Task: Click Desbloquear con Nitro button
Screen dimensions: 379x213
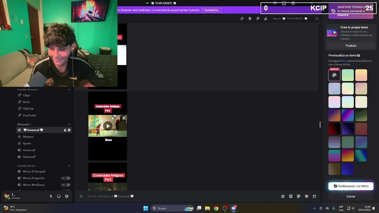Action: click(351, 186)
